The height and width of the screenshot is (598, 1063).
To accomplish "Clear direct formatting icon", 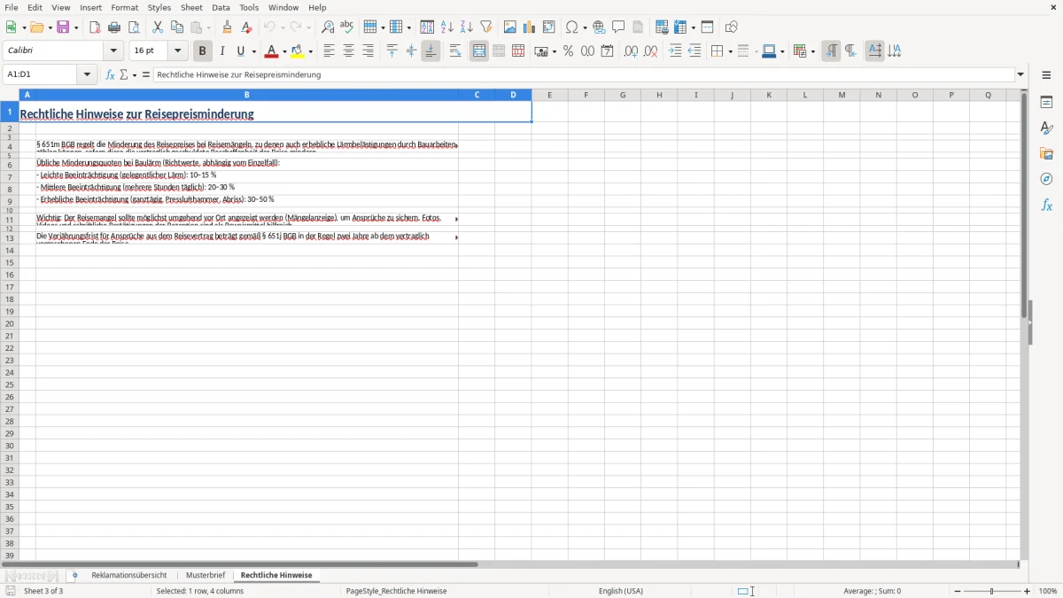I will [247, 27].
